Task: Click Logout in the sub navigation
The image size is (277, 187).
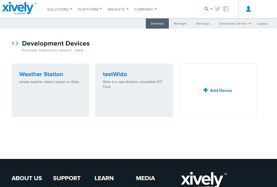Action: tap(262, 24)
